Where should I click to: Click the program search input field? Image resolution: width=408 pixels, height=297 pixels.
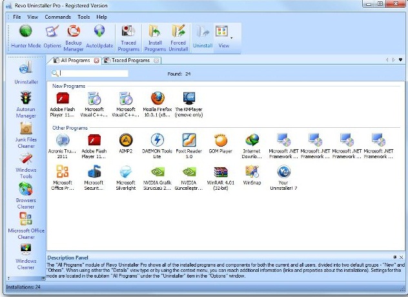tap(94, 74)
